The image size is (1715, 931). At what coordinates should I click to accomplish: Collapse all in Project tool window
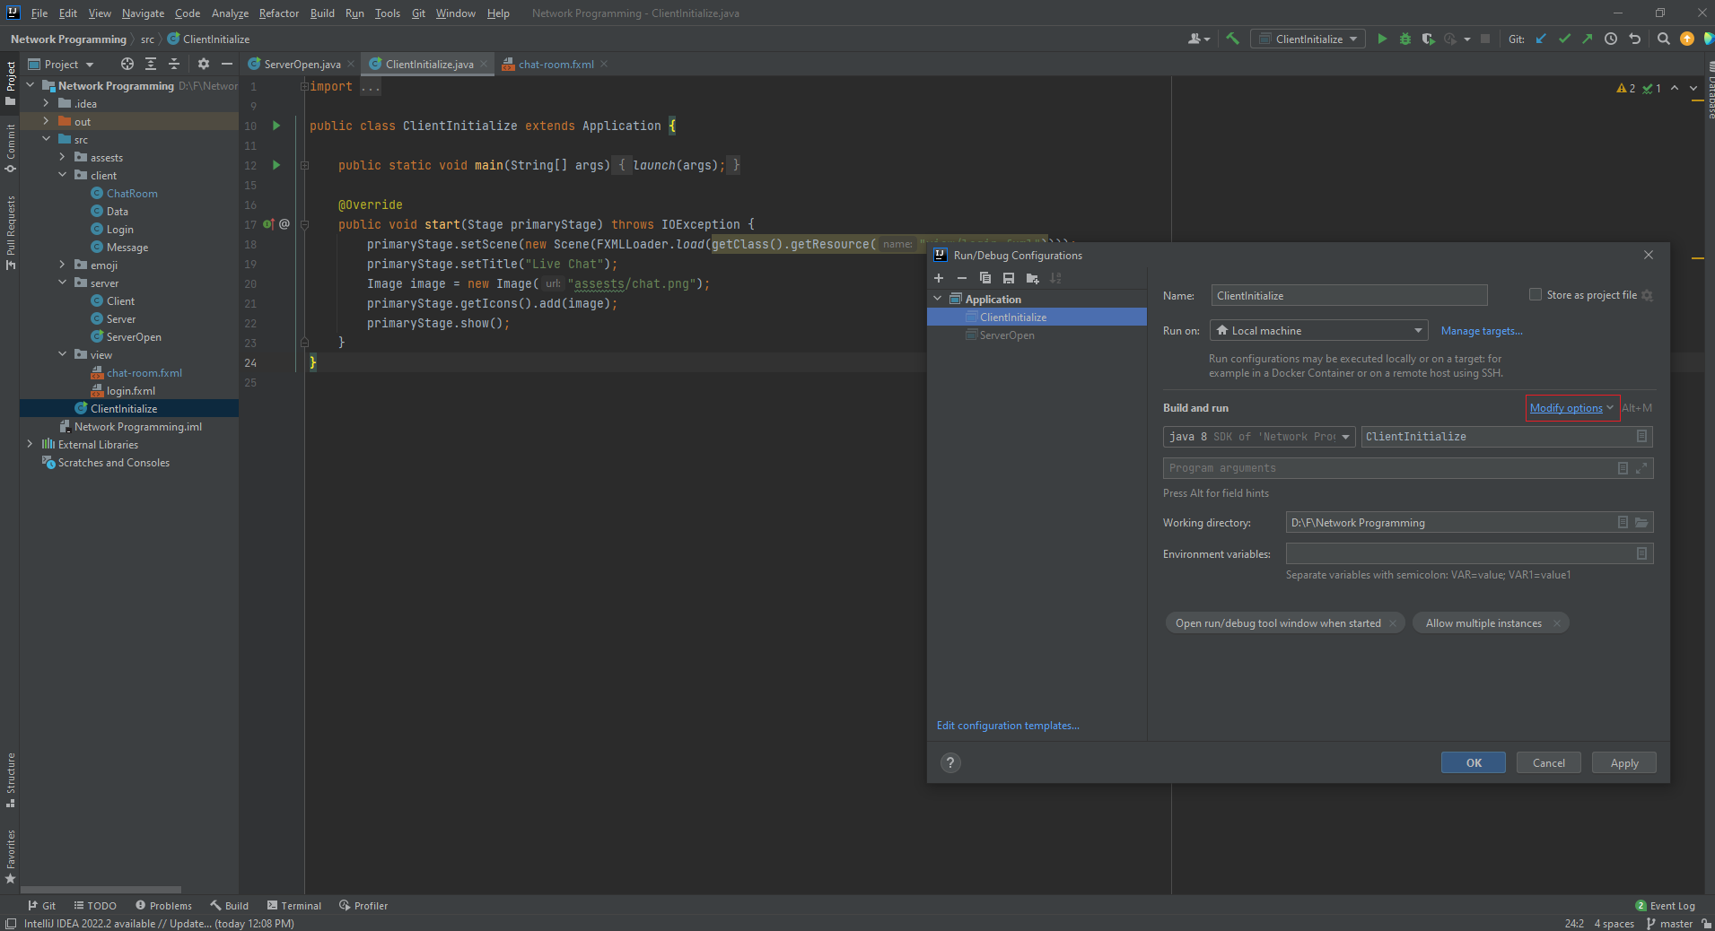[174, 64]
